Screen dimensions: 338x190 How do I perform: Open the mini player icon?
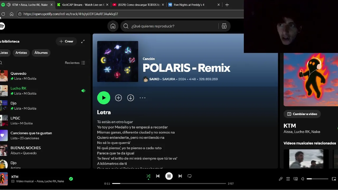point(334,179)
